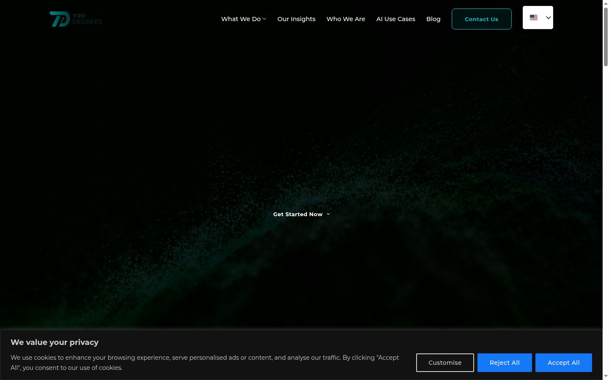Click the 720 Degrees logo icon
Screen dimensions: 609x380
tap(60, 19)
